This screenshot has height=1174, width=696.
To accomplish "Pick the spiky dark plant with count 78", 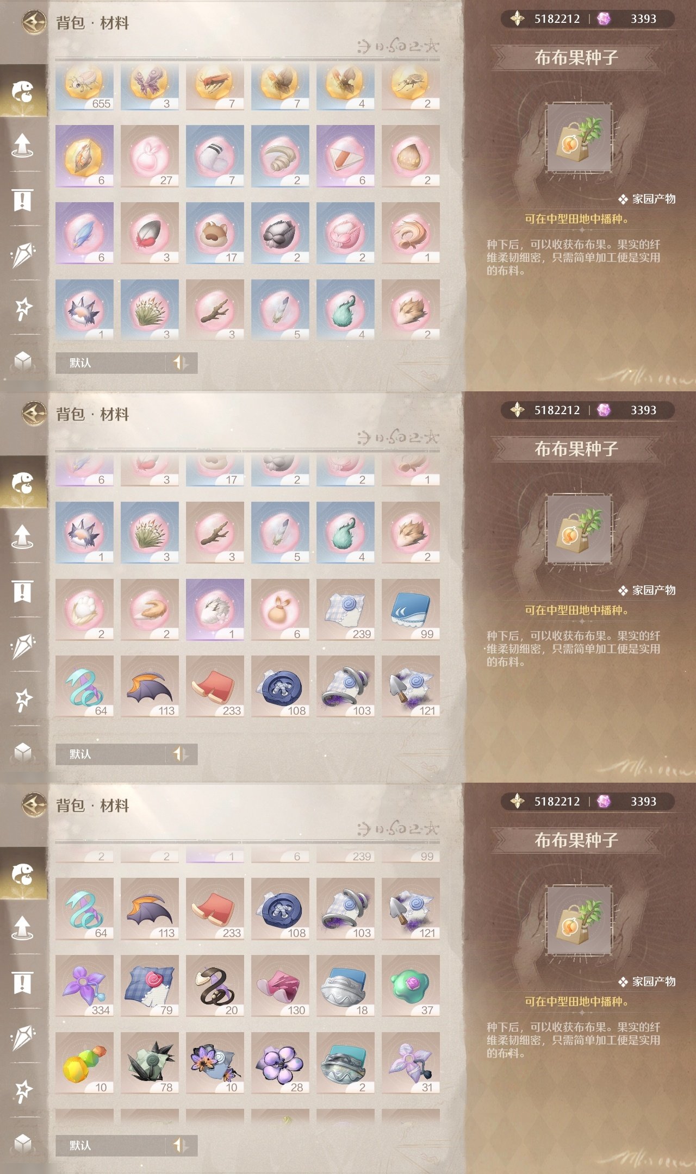I will 150,1063.
